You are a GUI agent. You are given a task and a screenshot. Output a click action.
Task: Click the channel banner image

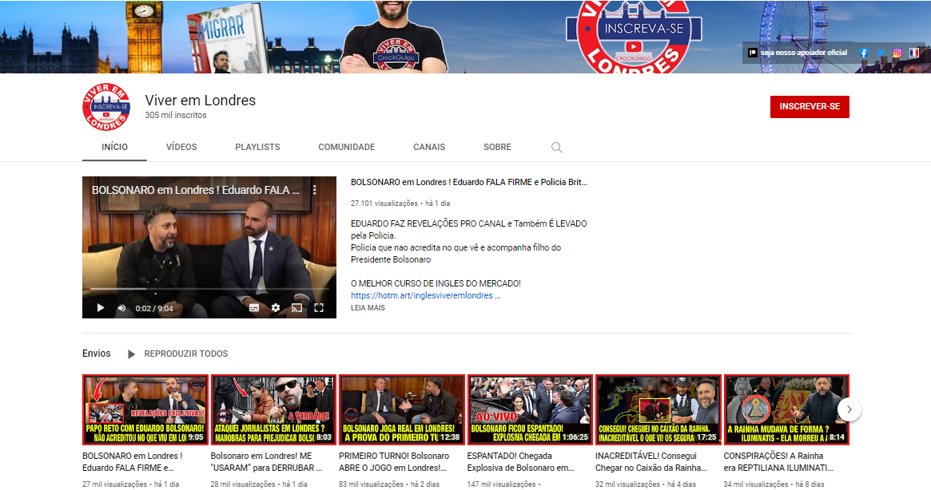coord(465,37)
